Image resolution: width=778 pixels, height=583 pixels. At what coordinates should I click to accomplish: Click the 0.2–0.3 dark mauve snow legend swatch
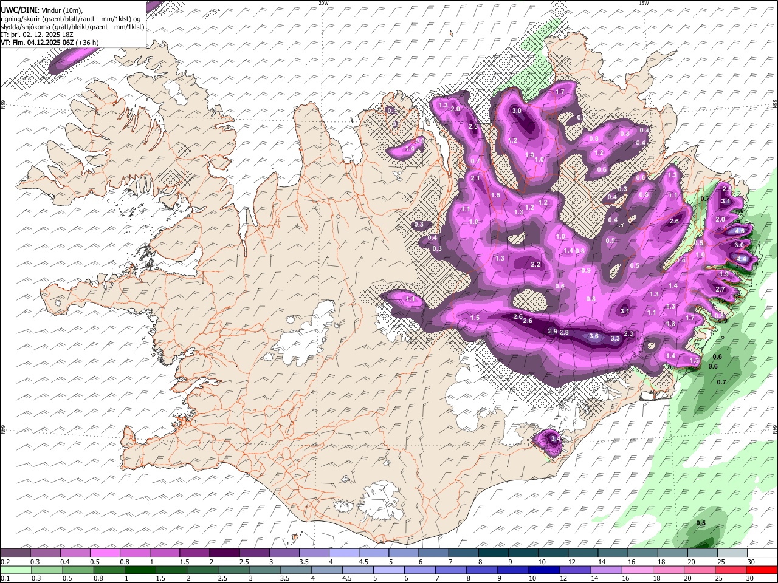pos(15,553)
